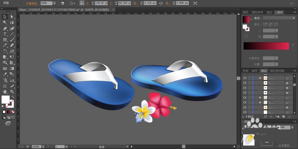Open the 描边 panel tab

pos(269,12)
